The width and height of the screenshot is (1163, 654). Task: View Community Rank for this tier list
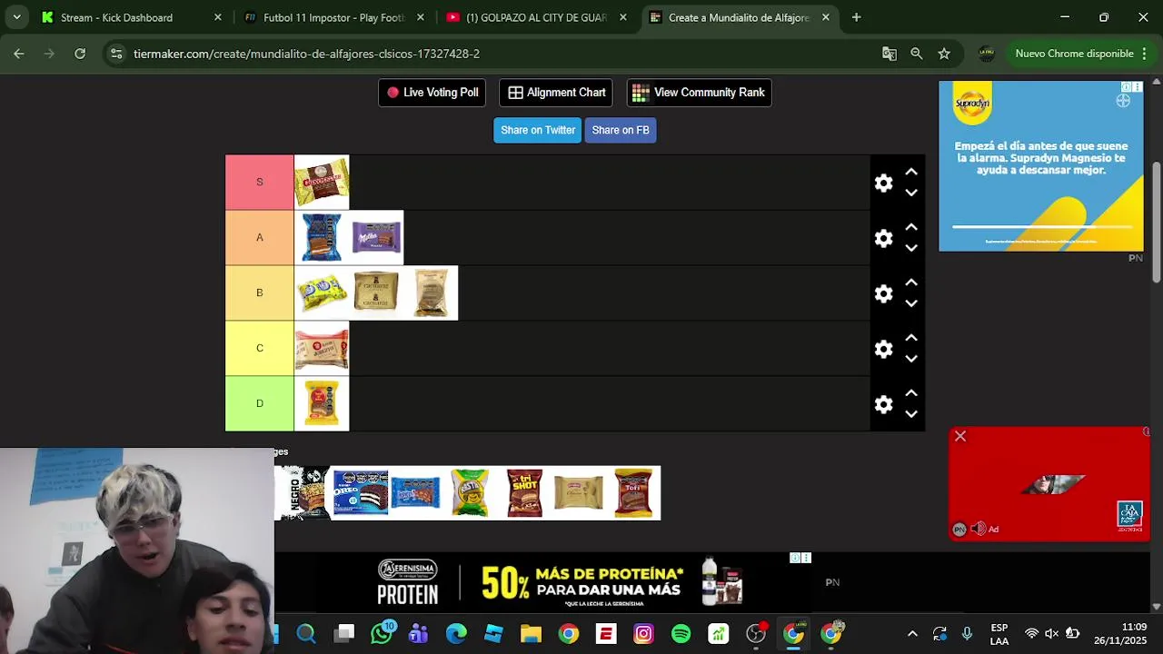699,93
